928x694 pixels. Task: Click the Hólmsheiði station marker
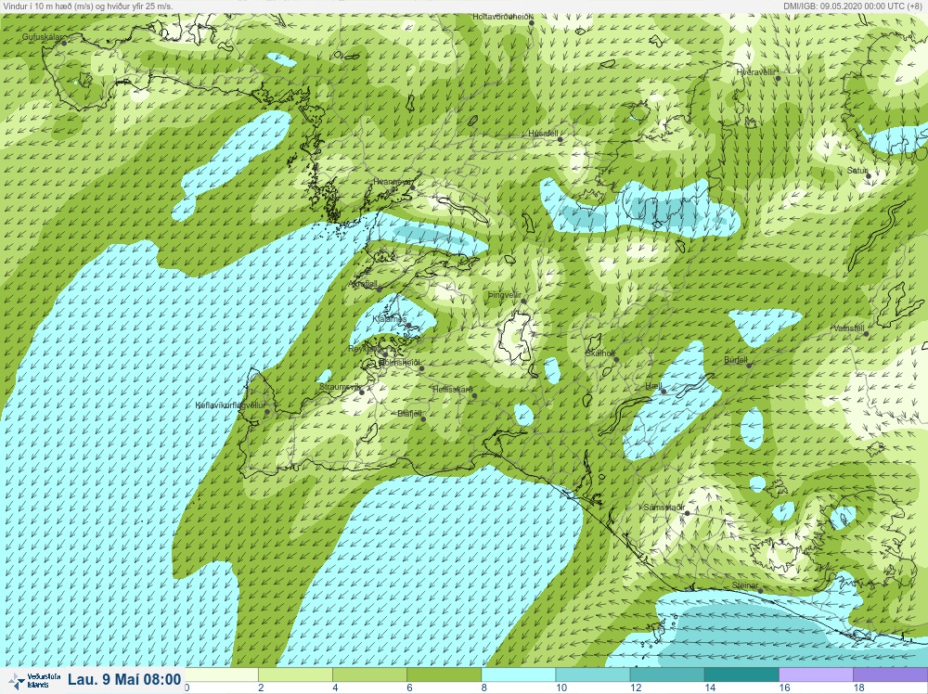point(421,368)
